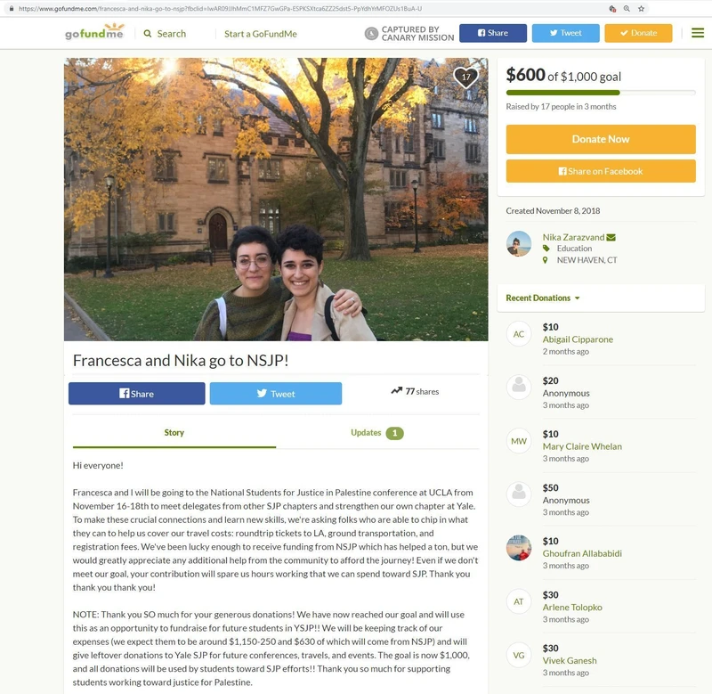This screenshot has height=694, width=712.
Task: Click organizer Nika Zarazvand's avatar
Action: 519,243
